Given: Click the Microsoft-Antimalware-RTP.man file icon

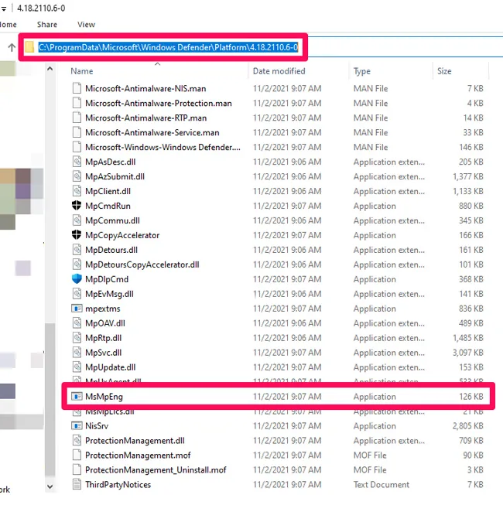Looking at the screenshot, I should [77, 118].
